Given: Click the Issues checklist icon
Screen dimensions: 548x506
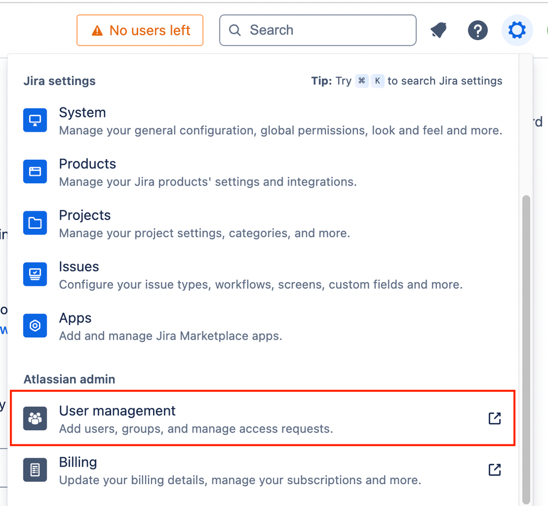Looking at the screenshot, I should pos(35,274).
